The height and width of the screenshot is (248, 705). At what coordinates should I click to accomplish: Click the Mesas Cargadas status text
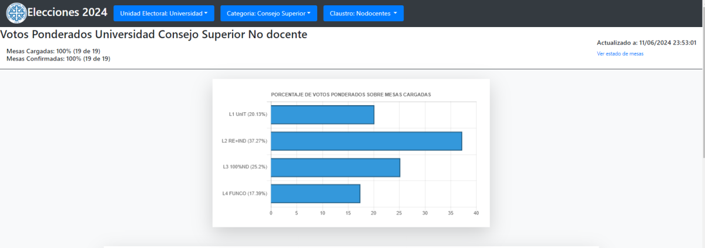[53, 51]
